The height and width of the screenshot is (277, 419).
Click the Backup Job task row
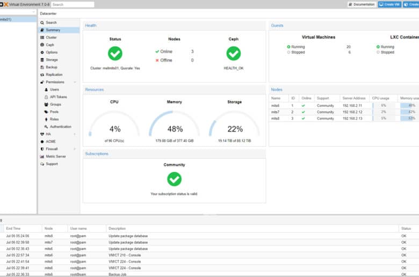click(x=209, y=274)
